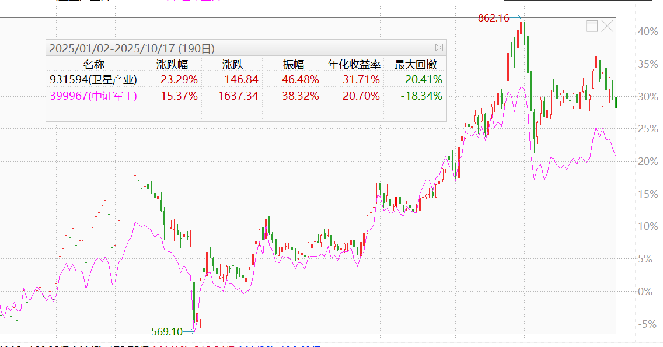663x347 pixels.
Task: Select the 399967(中证军工) row name
Action: click(x=93, y=96)
